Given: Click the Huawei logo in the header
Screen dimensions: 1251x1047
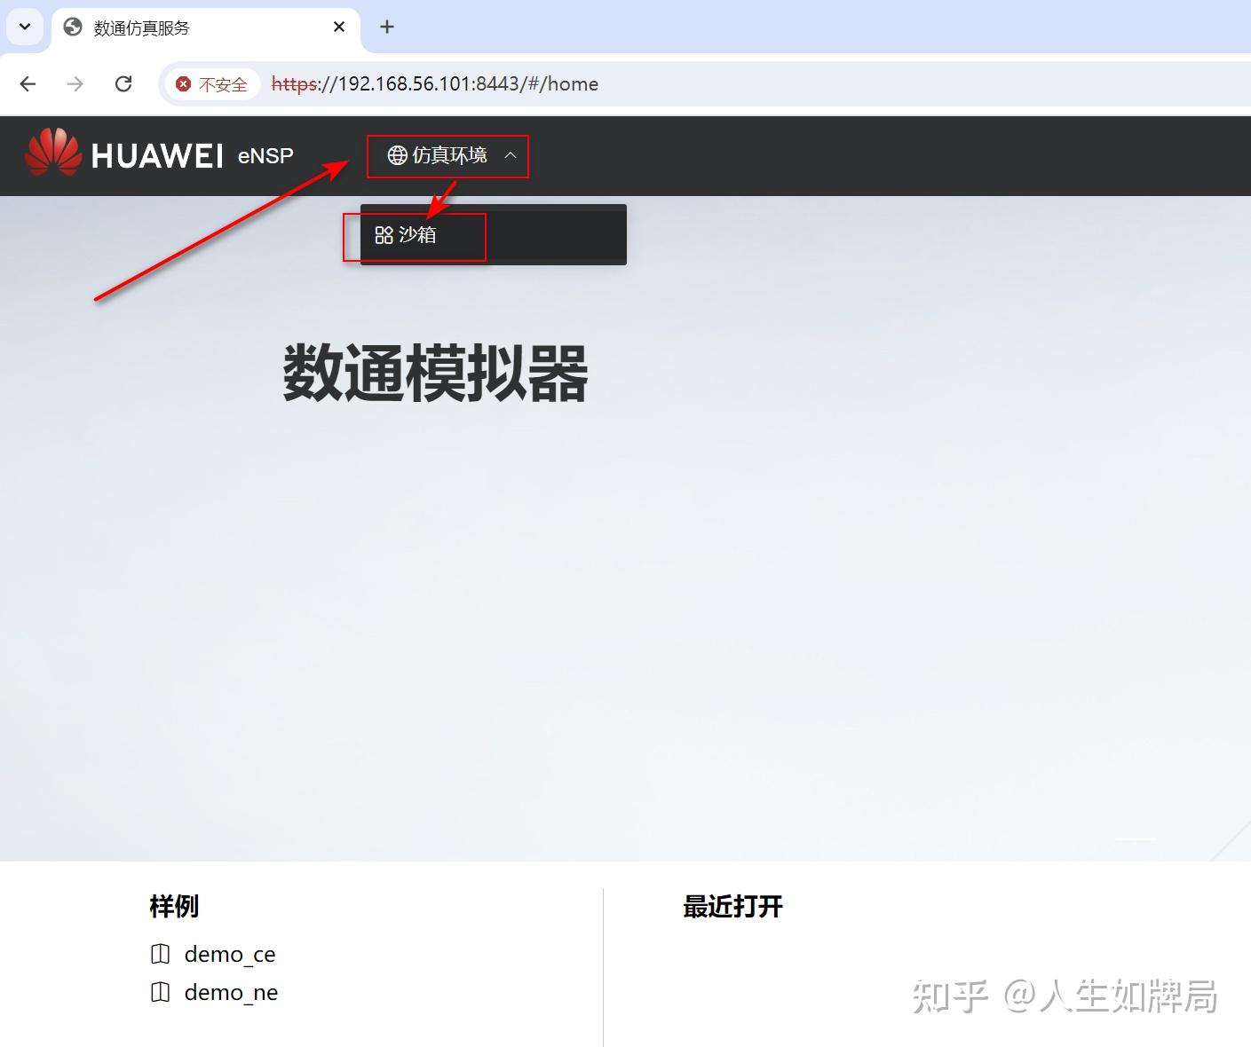Looking at the screenshot, I should tap(51, 153).
